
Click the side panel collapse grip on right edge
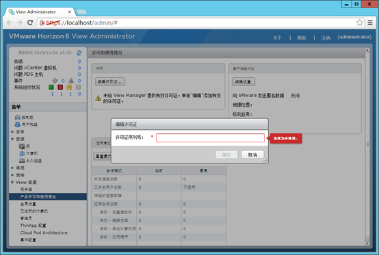click(x=367, y=144)
